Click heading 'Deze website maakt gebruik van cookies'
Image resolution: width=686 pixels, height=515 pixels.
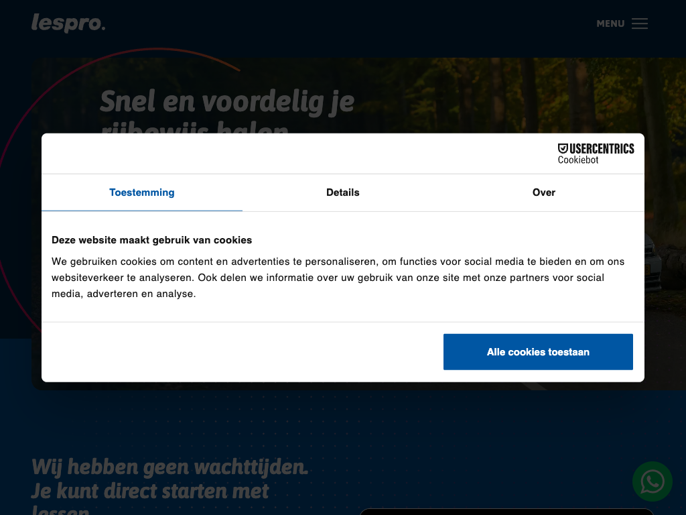coord(152,240)
